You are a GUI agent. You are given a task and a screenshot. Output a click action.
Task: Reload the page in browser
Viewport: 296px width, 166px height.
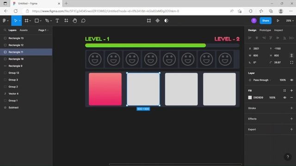point(15,11)
